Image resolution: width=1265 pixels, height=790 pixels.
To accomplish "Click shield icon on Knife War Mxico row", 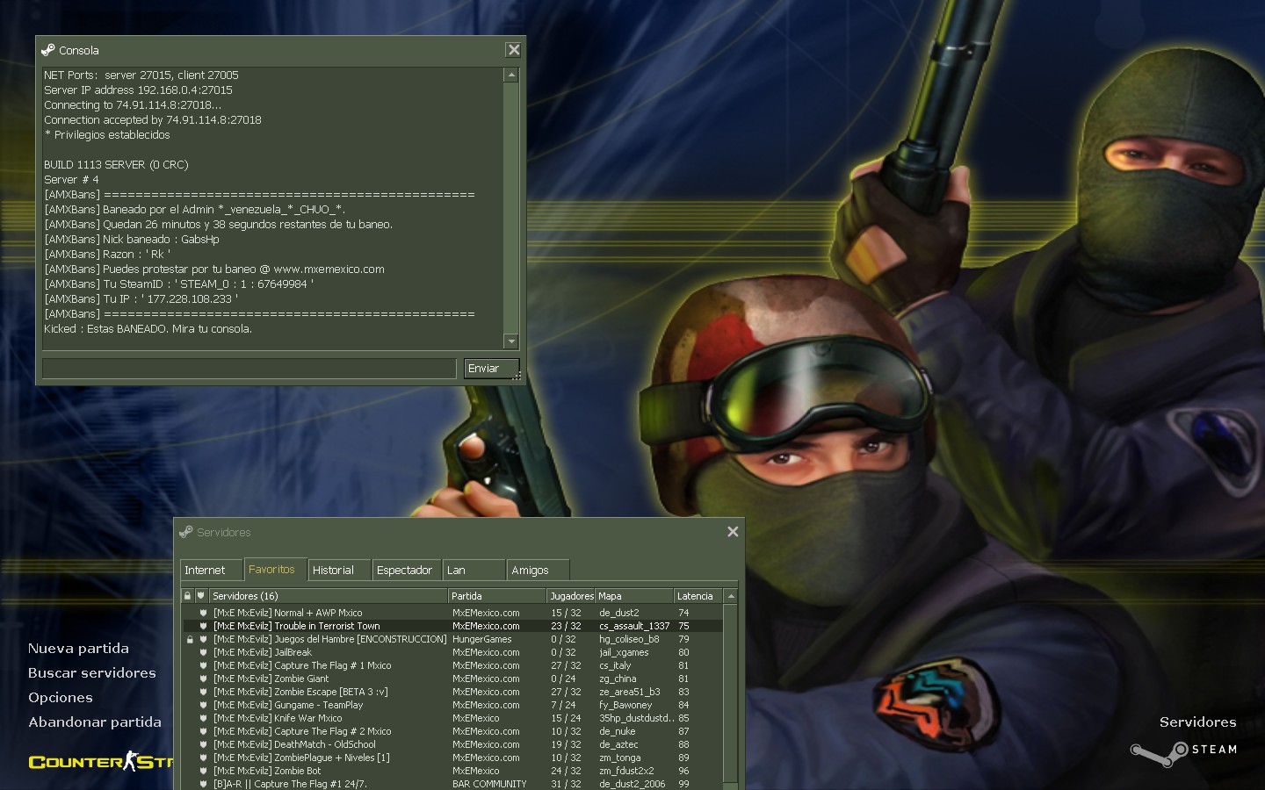I will click(203, 719).
